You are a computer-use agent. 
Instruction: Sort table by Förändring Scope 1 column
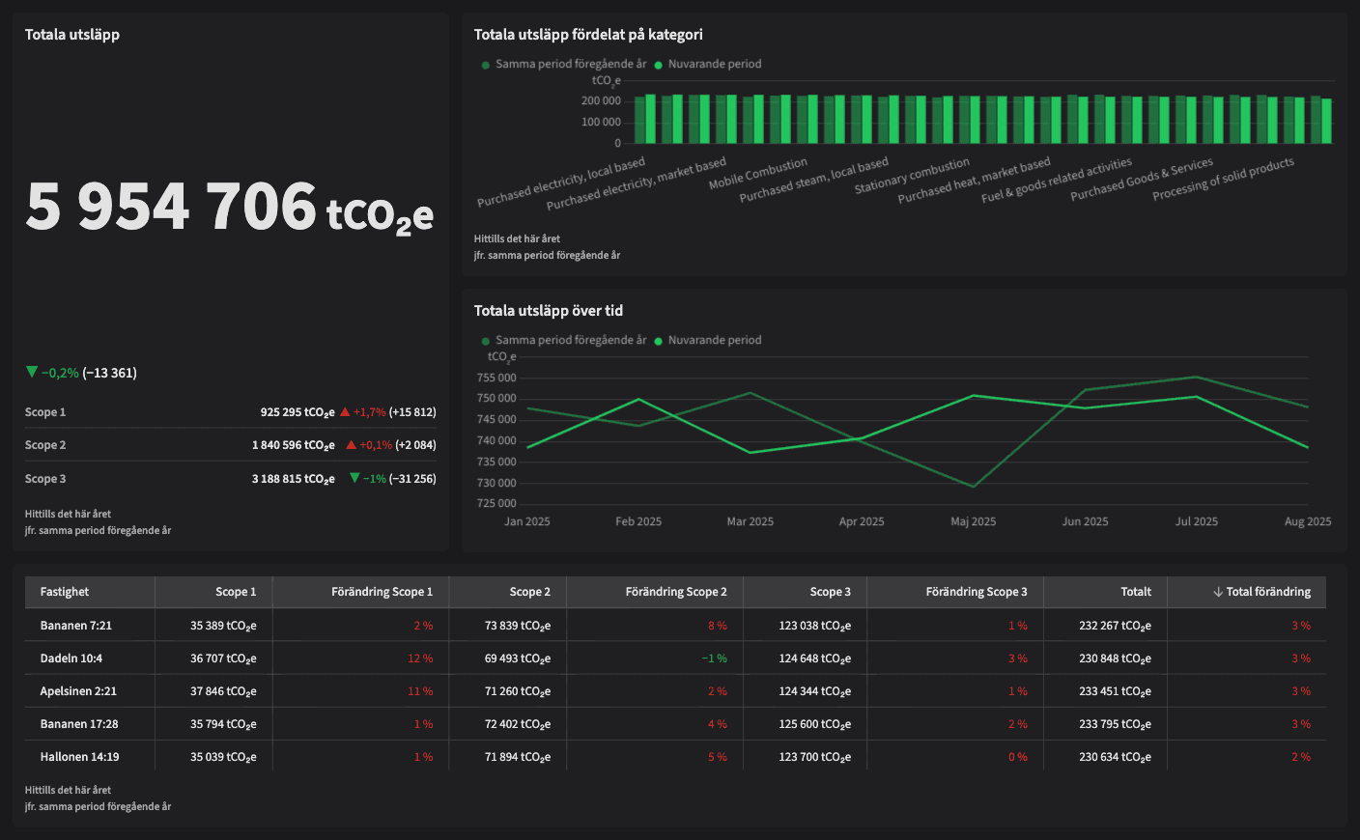pos(382,592)
